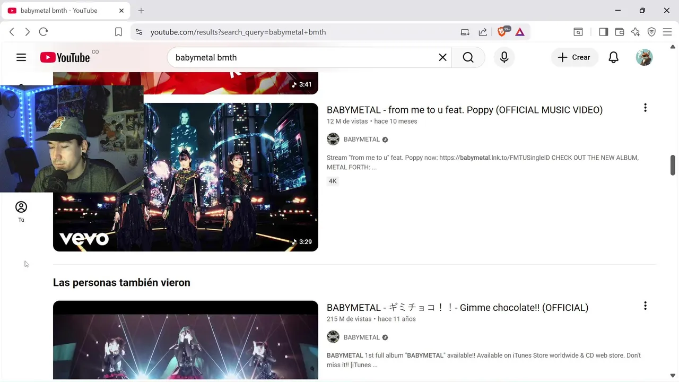Click the cast media icon in address bar
Viewport: 679px width, 382px height.
click(x=465, y=32)
